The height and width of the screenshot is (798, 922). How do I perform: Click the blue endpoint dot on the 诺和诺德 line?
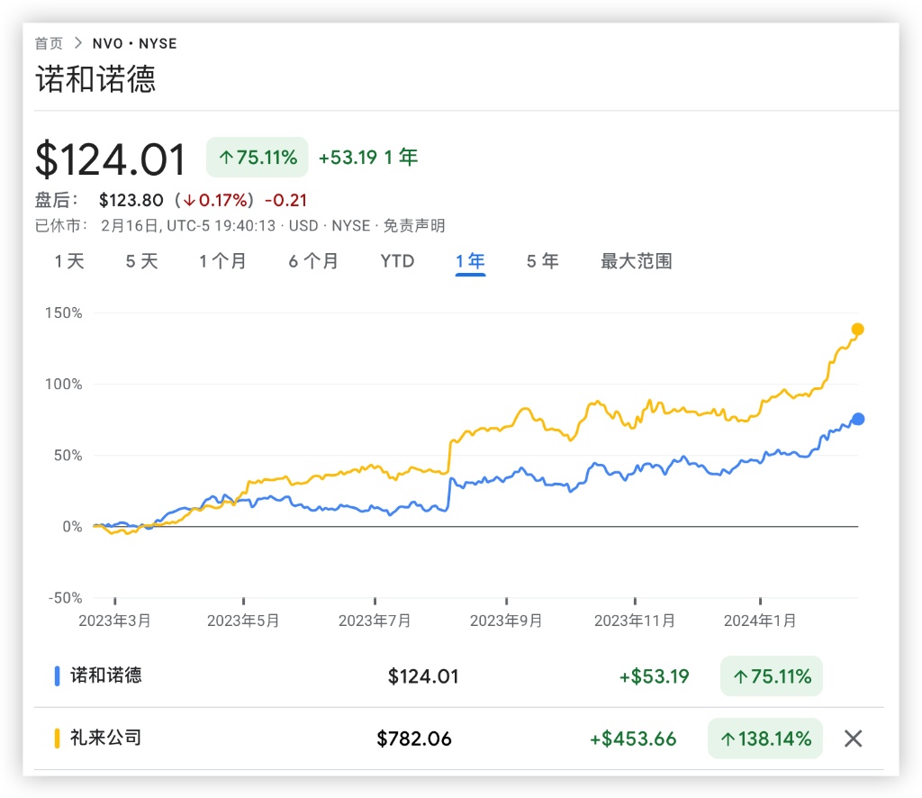click(x=858, y=419)
